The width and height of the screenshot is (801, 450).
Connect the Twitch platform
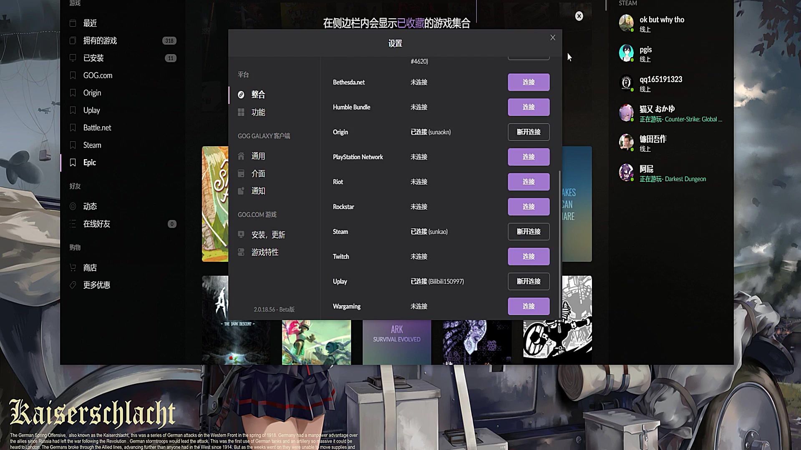point(529,257)
